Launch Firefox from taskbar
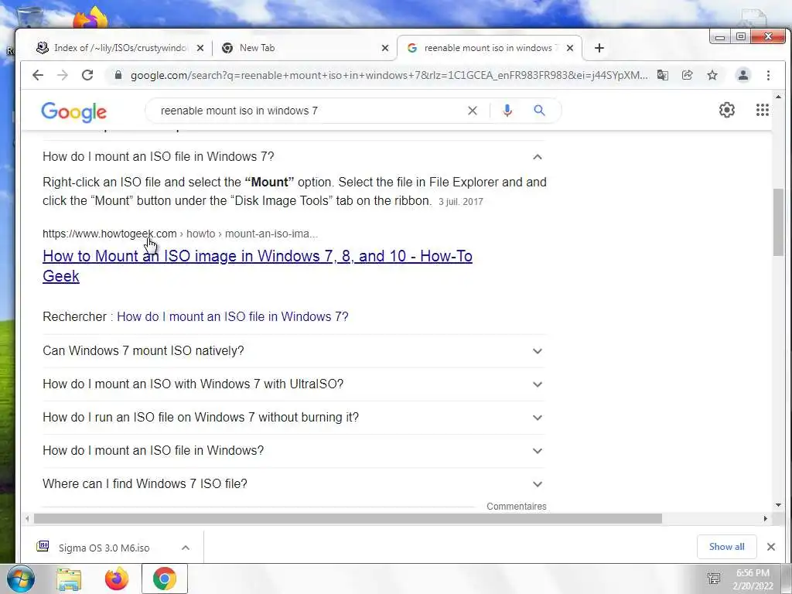This screenshot has width=792, height=594. tap(117, 579)
